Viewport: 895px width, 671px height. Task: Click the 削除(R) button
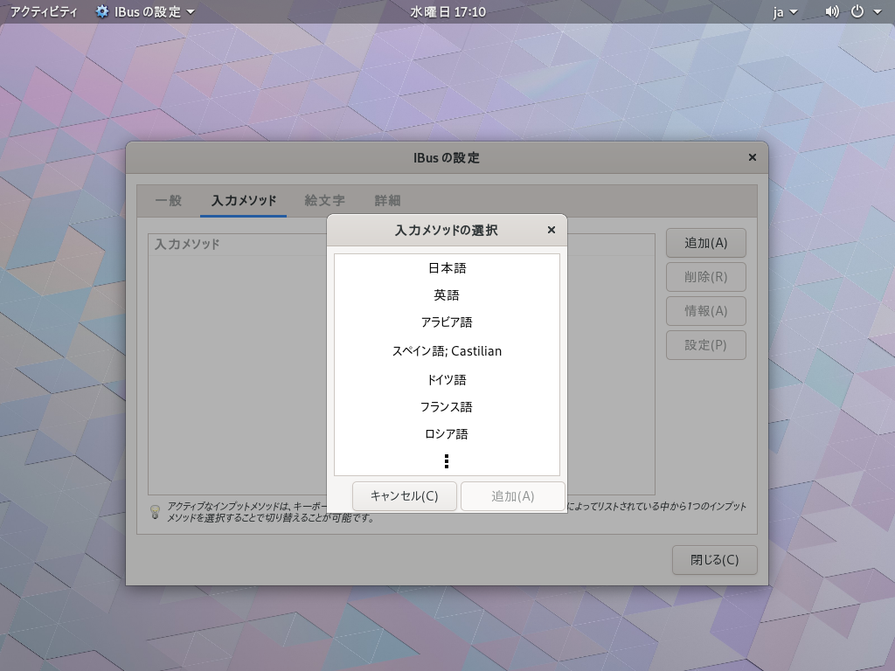pos(706,277)
